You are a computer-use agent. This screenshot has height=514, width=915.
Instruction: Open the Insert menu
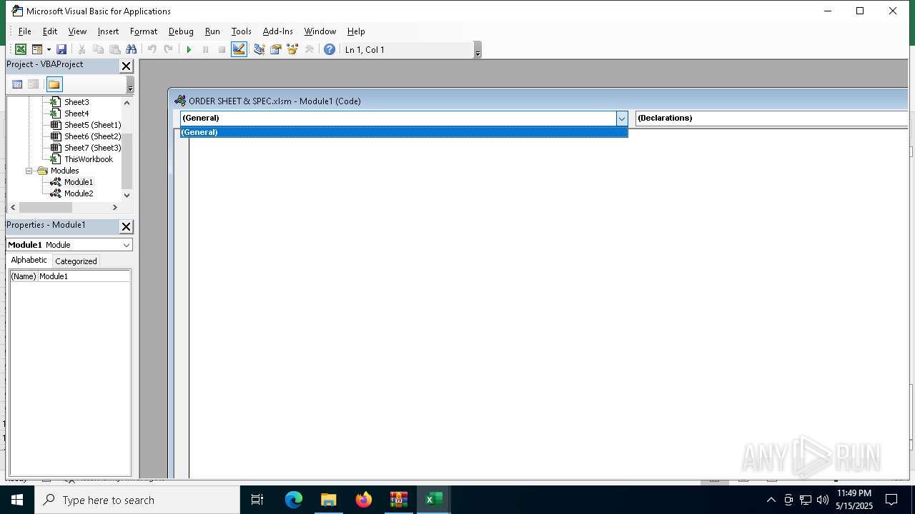[x=109, y=31]
